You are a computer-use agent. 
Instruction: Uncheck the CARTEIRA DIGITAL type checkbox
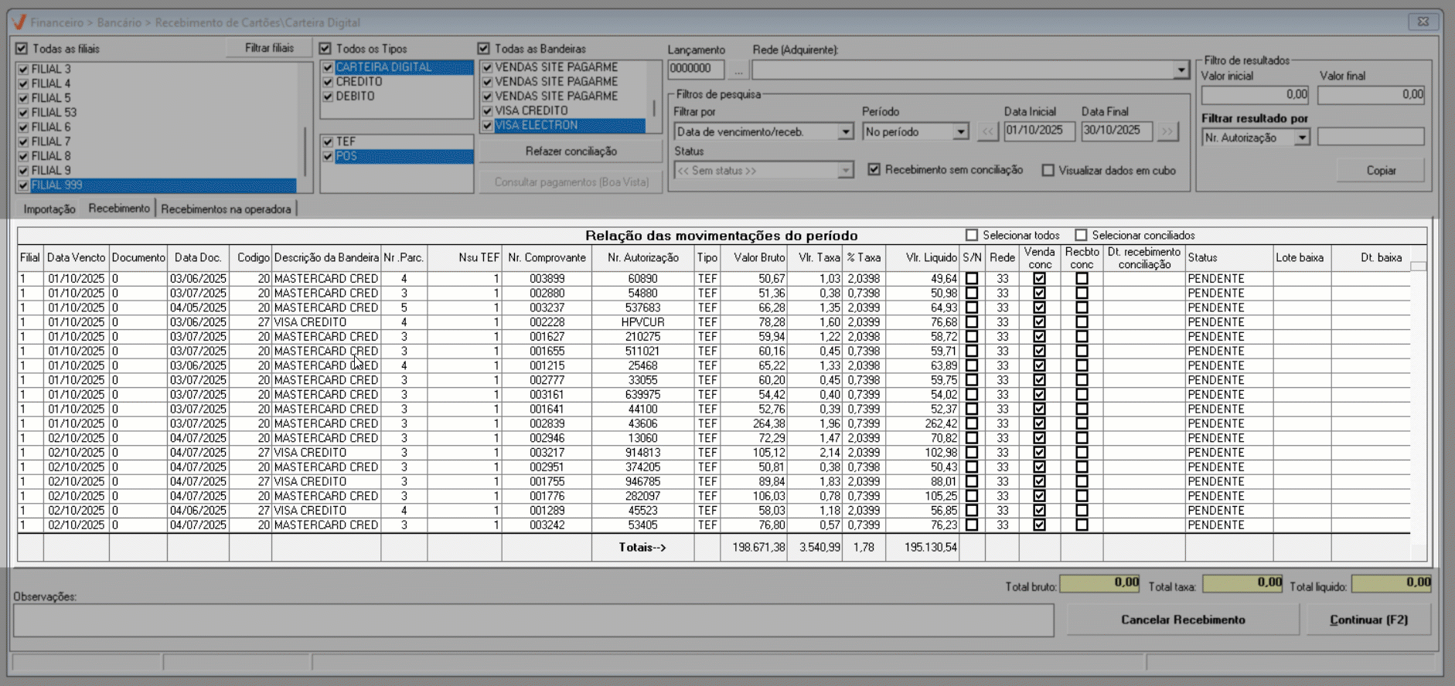[x=328, y=68]
